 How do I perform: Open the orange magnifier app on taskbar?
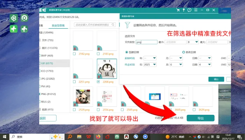point(70,137)
